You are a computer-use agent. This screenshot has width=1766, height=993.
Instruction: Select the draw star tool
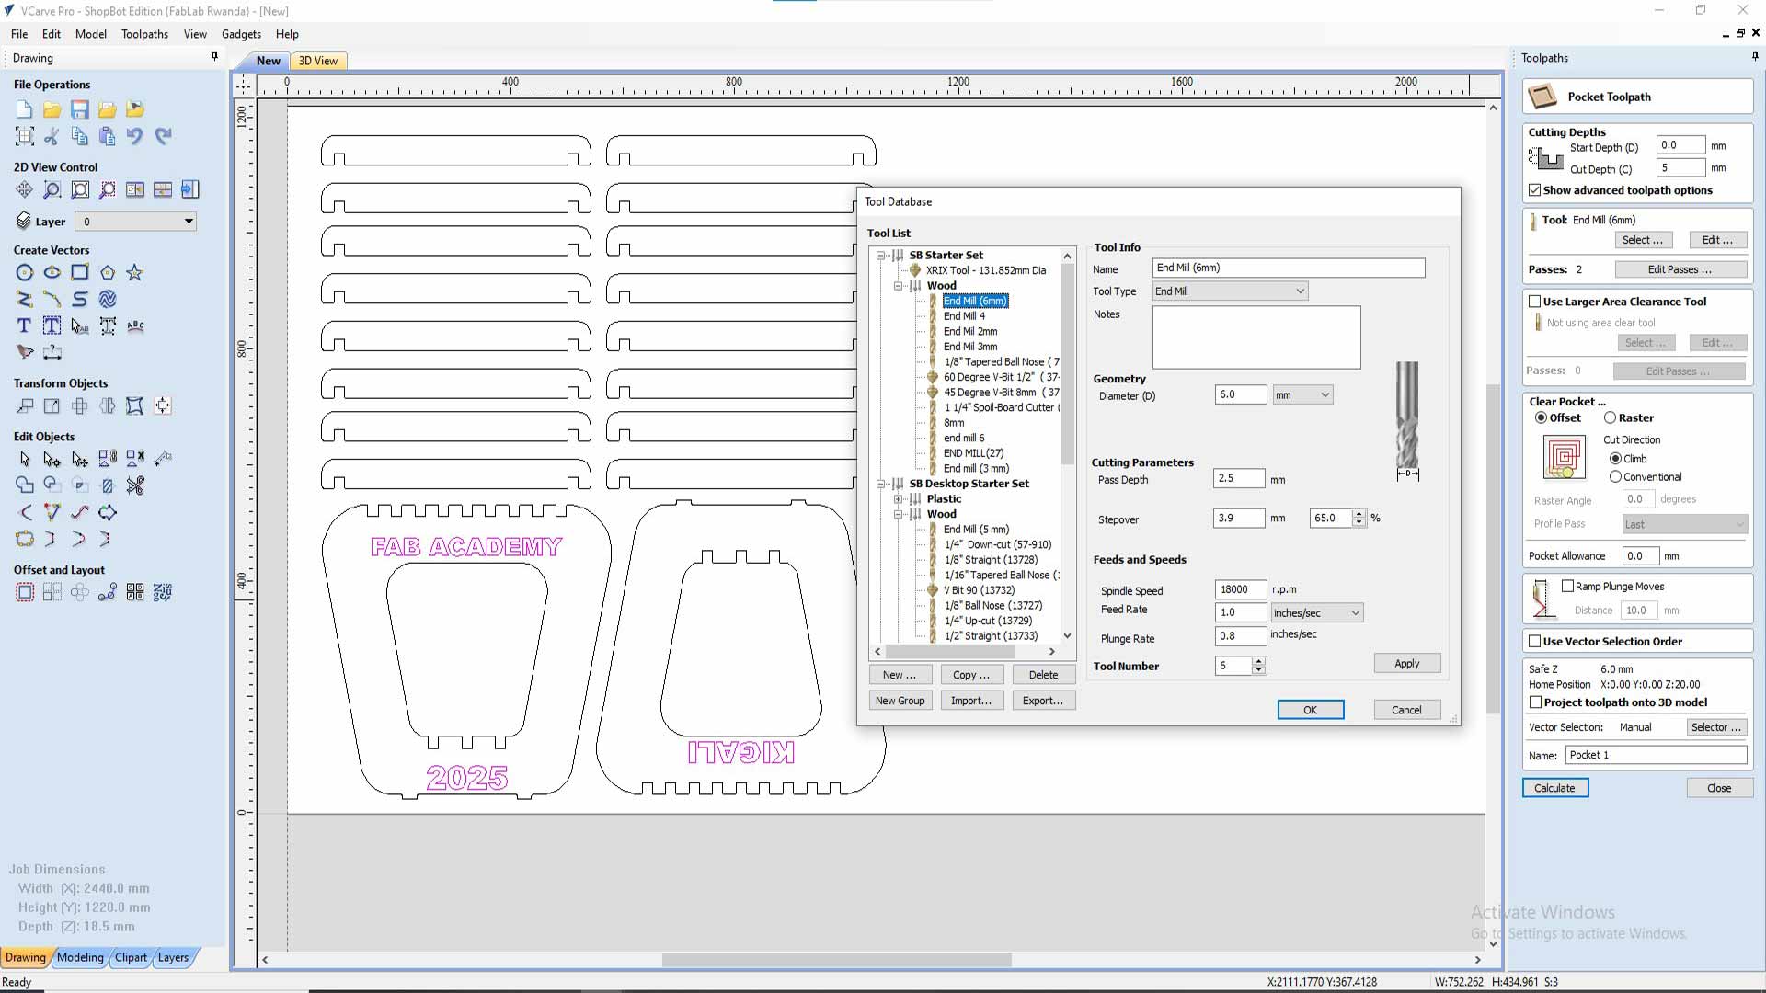135,272
